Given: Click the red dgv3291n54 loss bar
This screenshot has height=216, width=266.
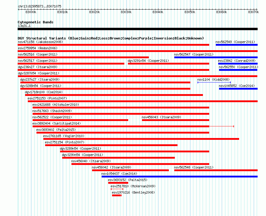Looking at the screenshot, I should [x=169, y=64].
